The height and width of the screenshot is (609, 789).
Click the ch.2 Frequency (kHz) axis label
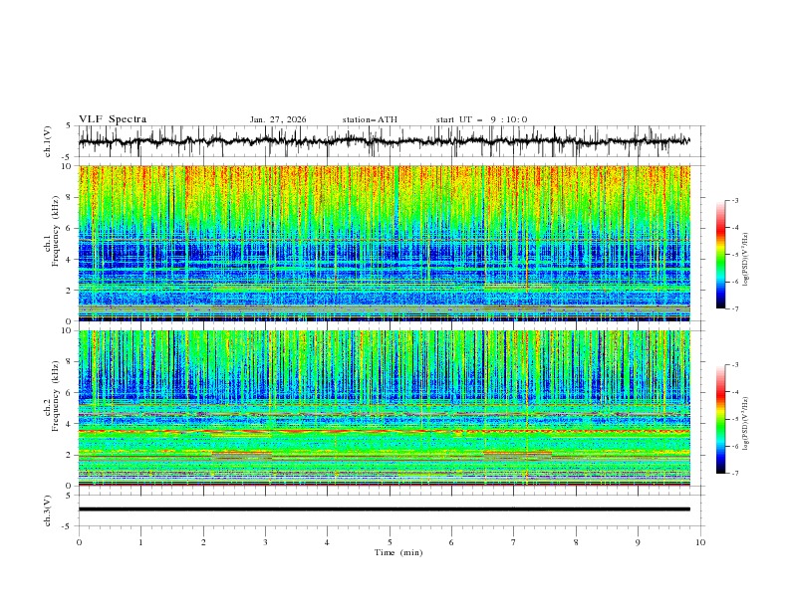(x=52, y=396)
